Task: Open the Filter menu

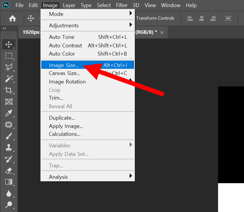Action: [x=122, y=5]
